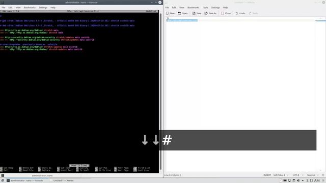
Task: Open KWrite Settings menu
Action: 215,8
